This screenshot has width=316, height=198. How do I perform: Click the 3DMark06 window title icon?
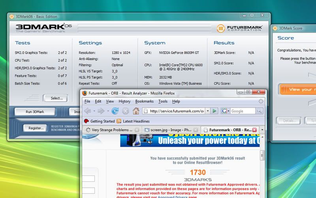coord(12,17)
